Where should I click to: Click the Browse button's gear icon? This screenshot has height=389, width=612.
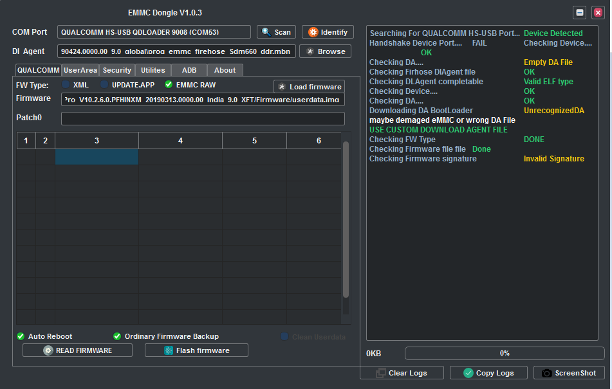(310, 51)
